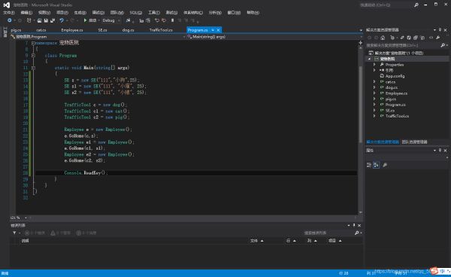Toggle the messages filter in Error List
The width and height of the screenshot is (451, 277).
86,233
